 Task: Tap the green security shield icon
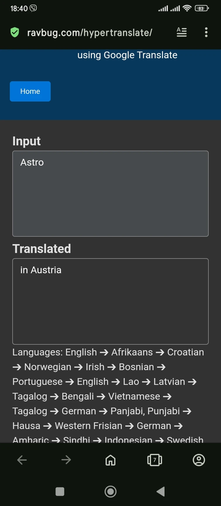coord(15,32)
